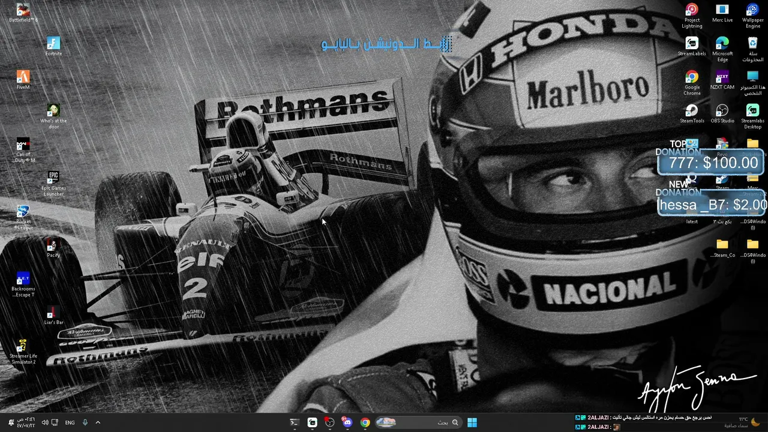This screenshot has width=768, height=432.
Task: Open the terminal icon on the taskbar
Action: [x=294, y=422]
